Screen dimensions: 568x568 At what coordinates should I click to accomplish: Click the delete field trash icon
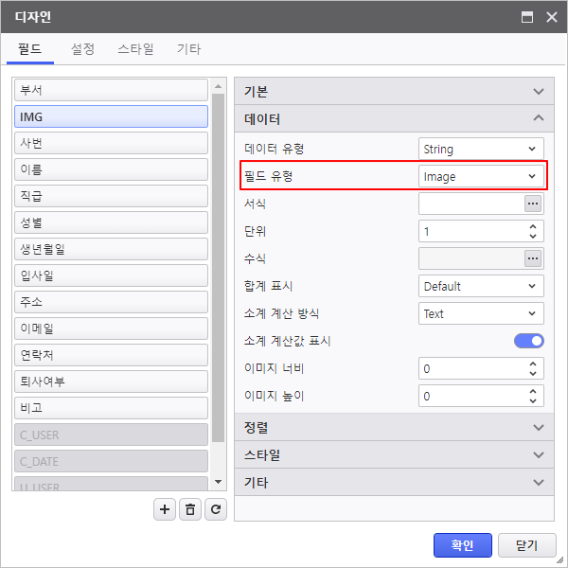click(x=190, y=509)
